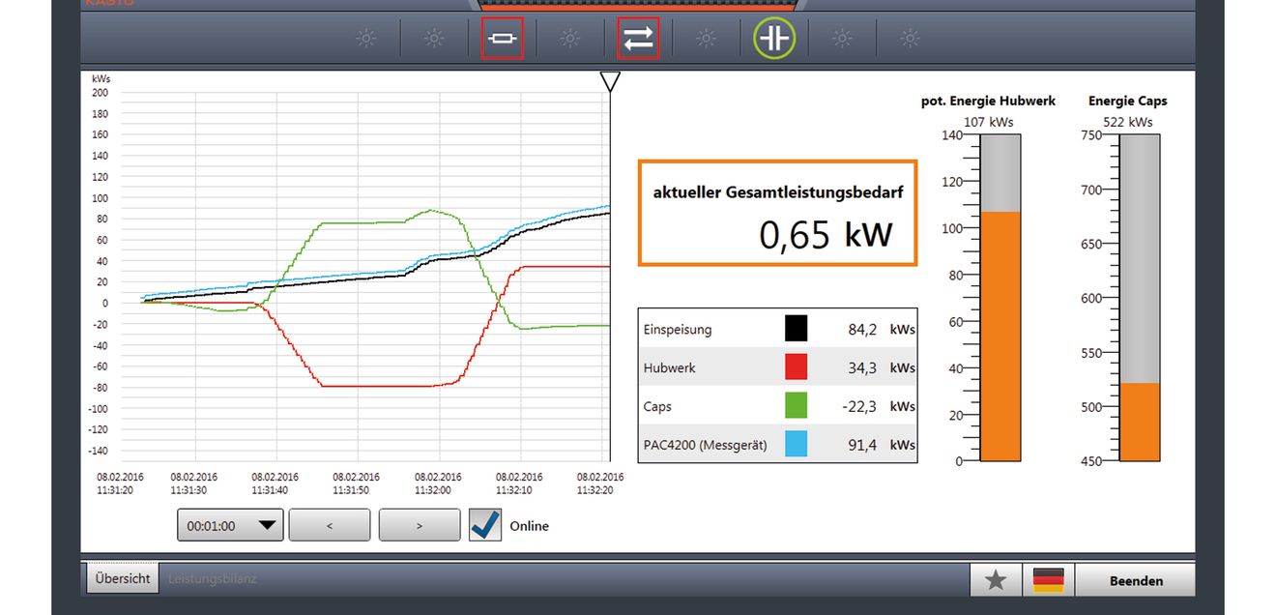Switch to the Übersicht tab
Image resolution: width=1276 pixels, height=615 pixels.
click(x=123, y=578)
